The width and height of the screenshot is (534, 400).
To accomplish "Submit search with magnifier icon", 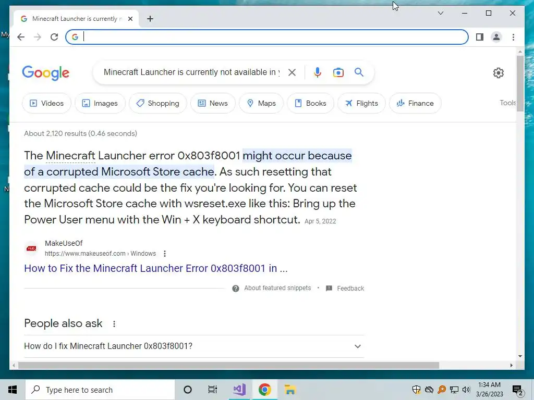I will [x=359, y=72].
